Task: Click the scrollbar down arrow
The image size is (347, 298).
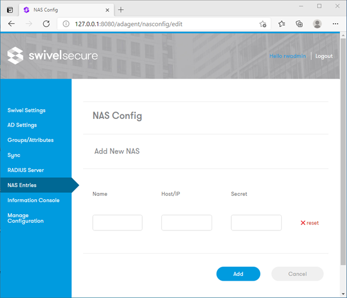Action: [343, 294]
